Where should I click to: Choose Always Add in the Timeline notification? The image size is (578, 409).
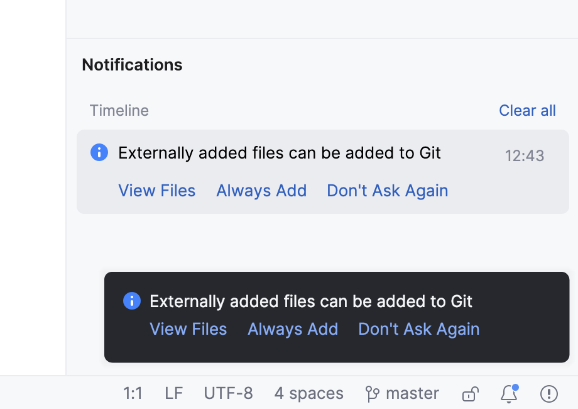click(x=261, y=191)
